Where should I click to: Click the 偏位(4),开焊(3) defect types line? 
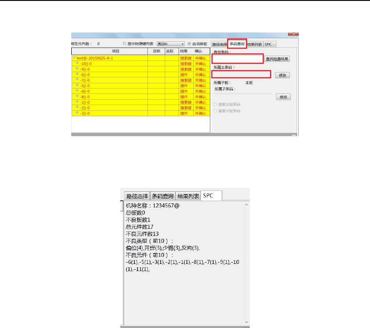163,248
